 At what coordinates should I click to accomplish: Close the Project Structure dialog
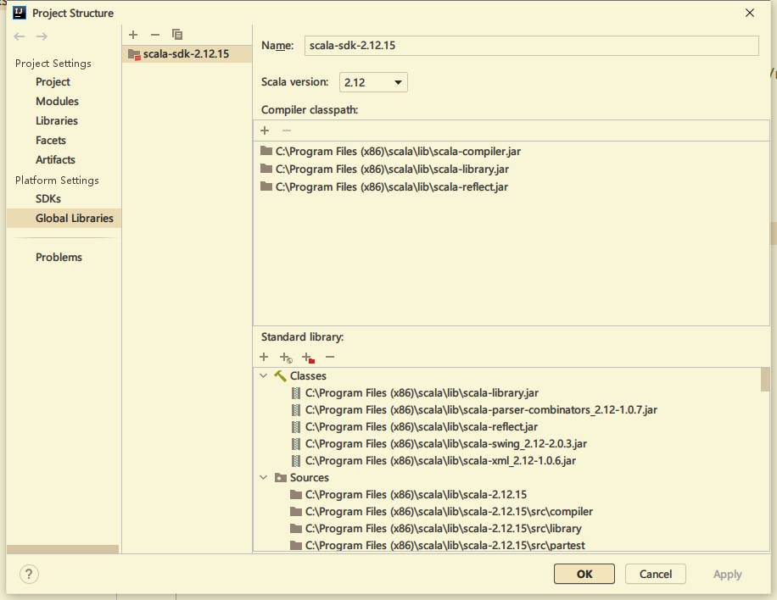(x=750, y=13)
